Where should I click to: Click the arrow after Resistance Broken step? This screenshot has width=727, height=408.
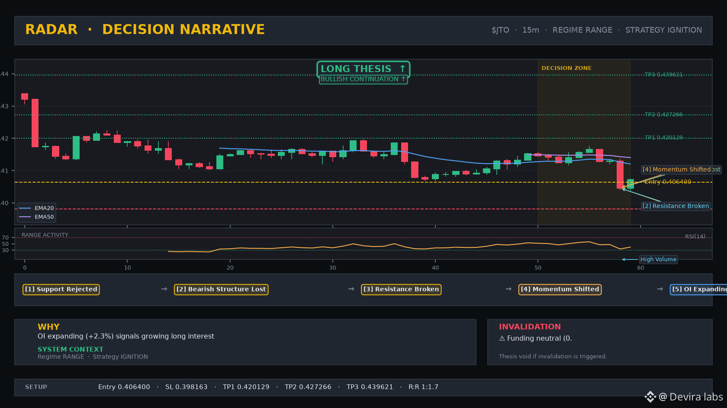pos(509,289)
